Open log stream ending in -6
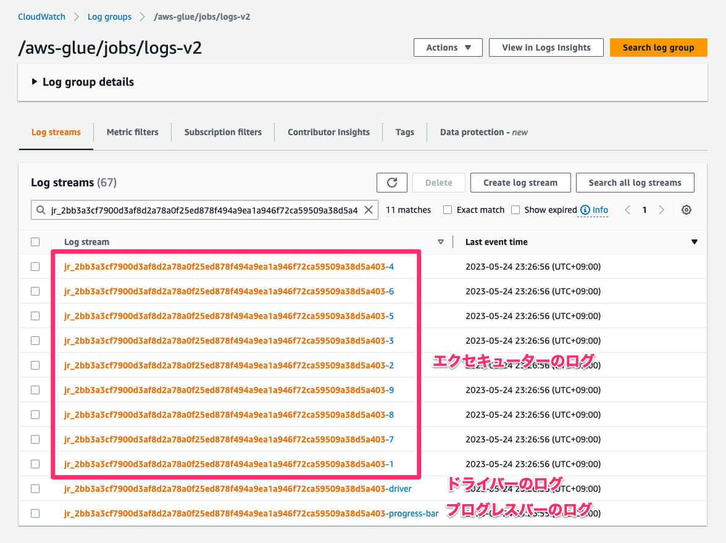This screenshot has width=726, height=543. 228,291
